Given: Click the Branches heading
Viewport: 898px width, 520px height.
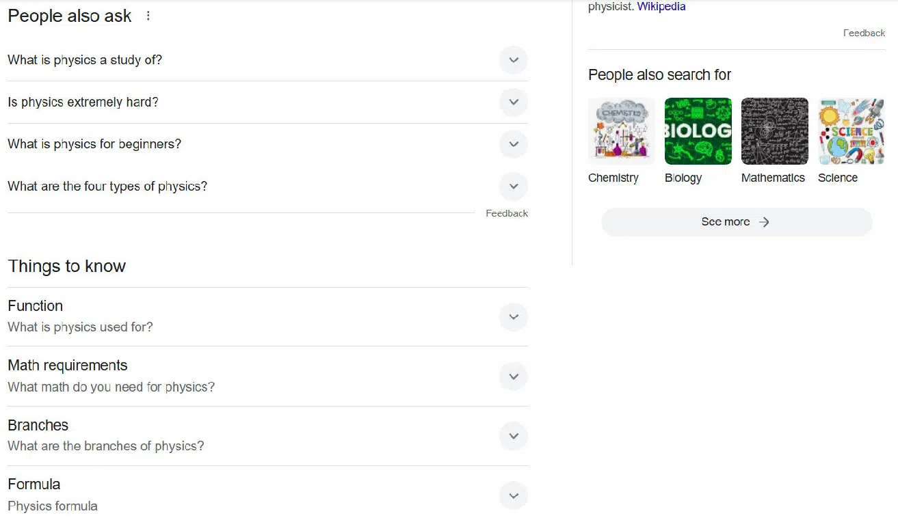Looking at the screenshot, I should tap(38, 425).
